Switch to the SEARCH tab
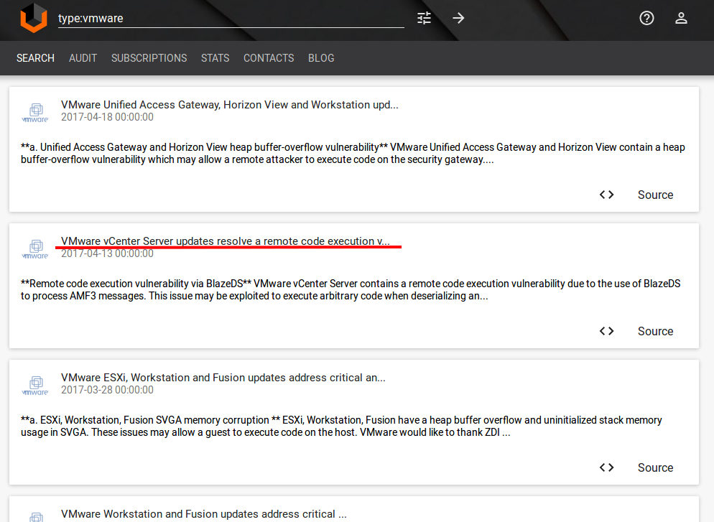This screenshot has width=714, height=522. [35, 58]
